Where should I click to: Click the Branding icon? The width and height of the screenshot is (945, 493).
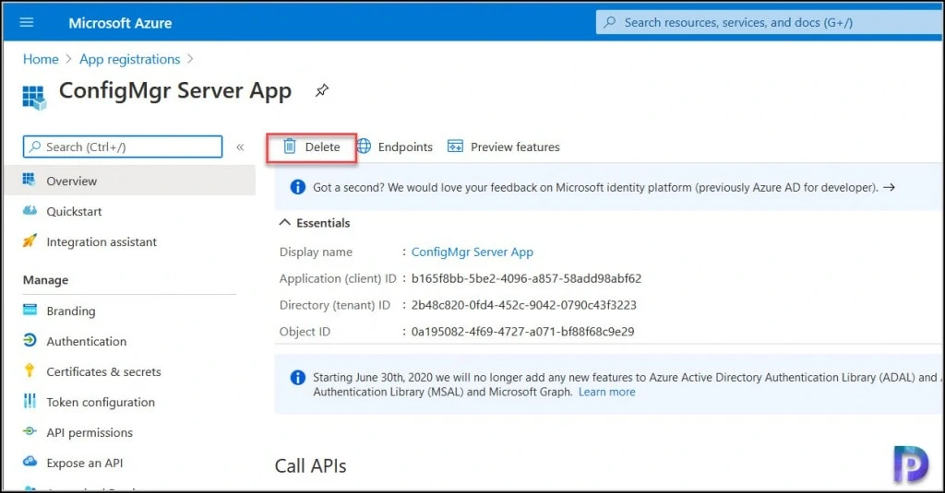pyautogui.click(x=30, y=310)
